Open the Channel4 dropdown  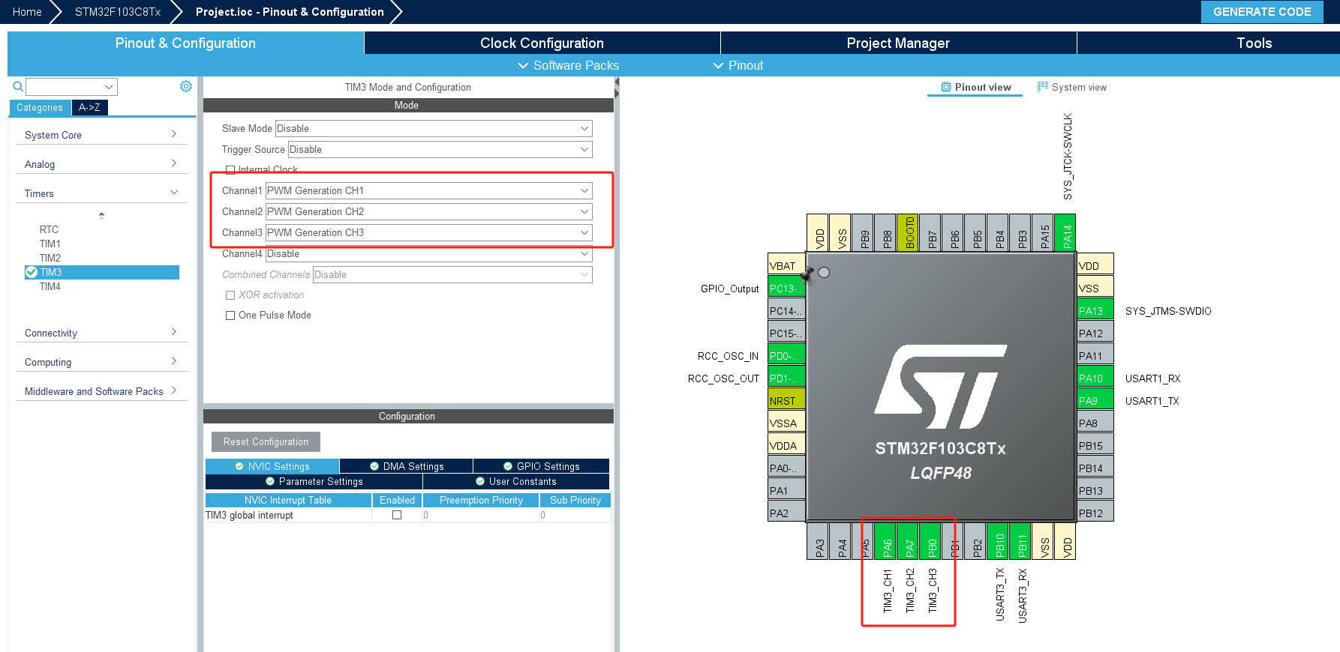pos(429,253)
